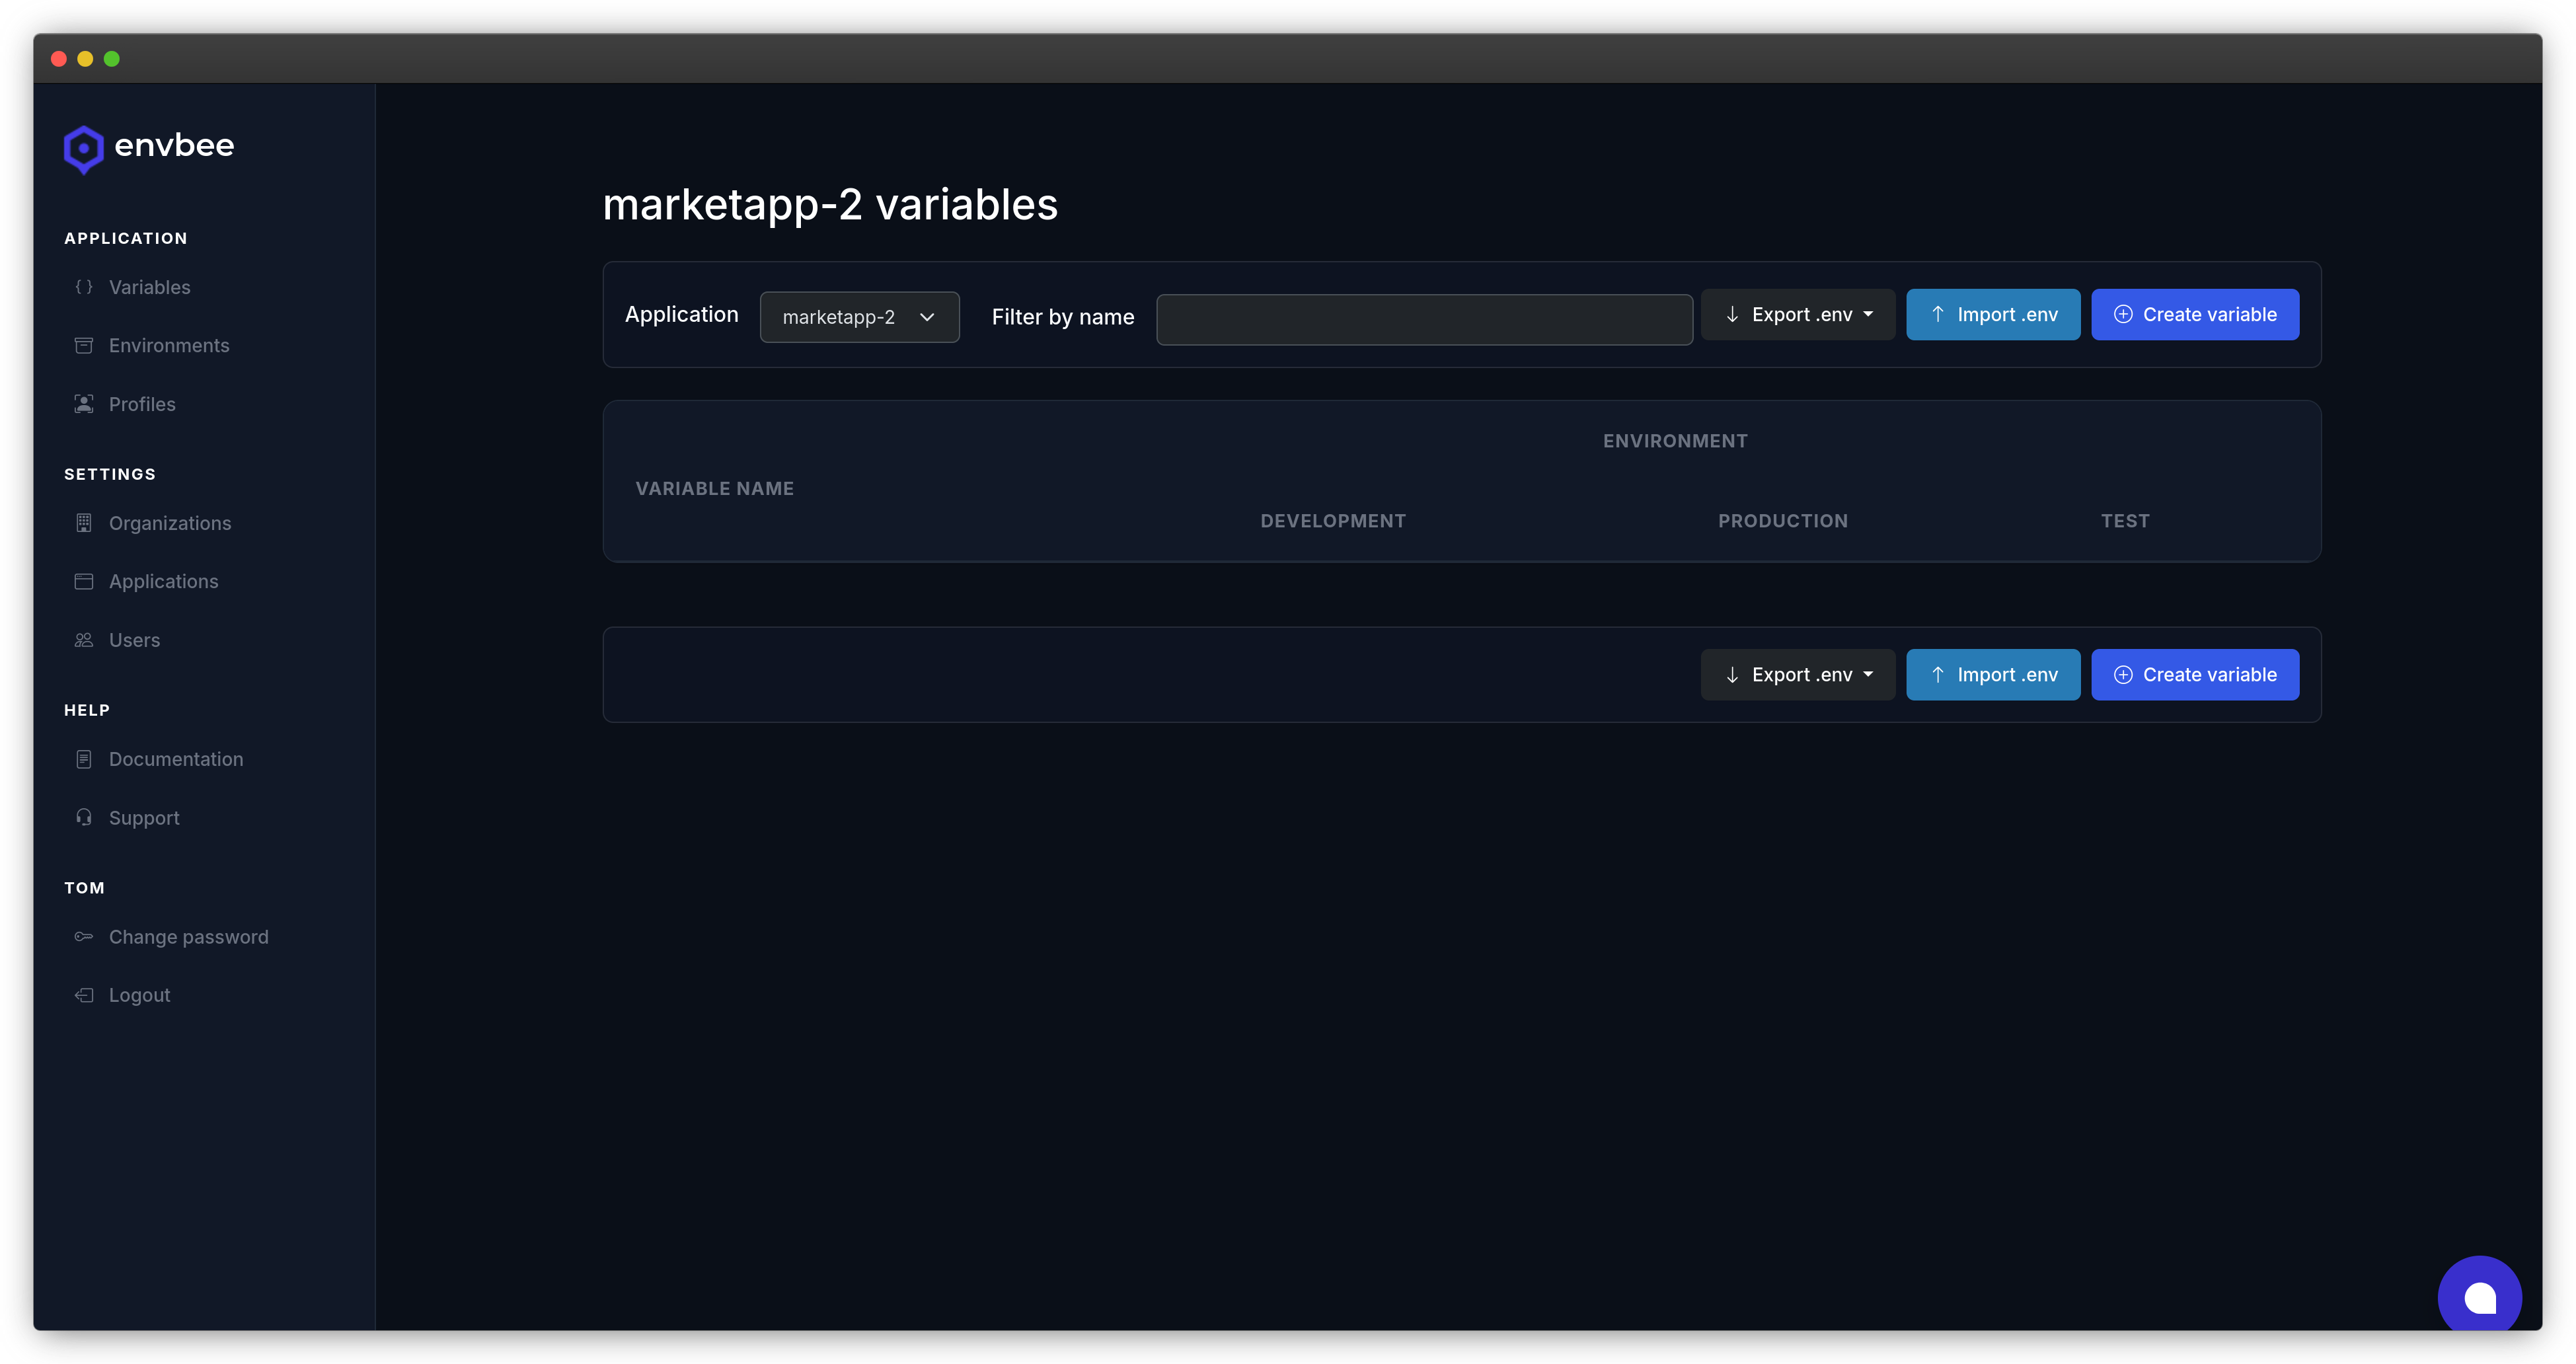This screenshot has width=2576, height=1364.
Task: Select the Variables icon in the sidebar
Action: [84, 287]
